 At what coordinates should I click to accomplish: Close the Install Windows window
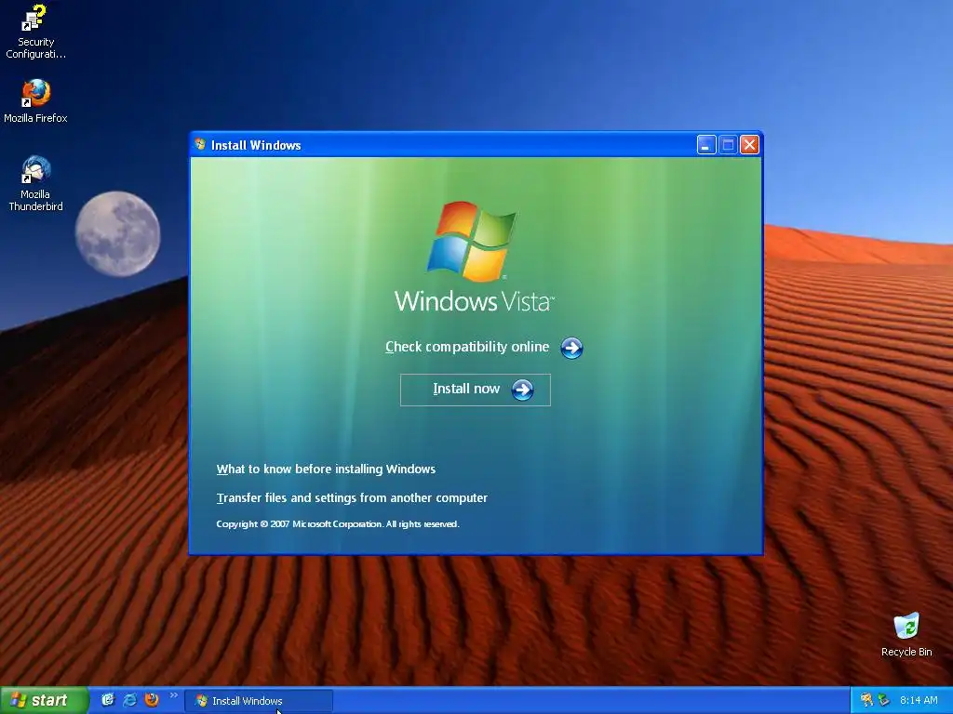point(749,144)
